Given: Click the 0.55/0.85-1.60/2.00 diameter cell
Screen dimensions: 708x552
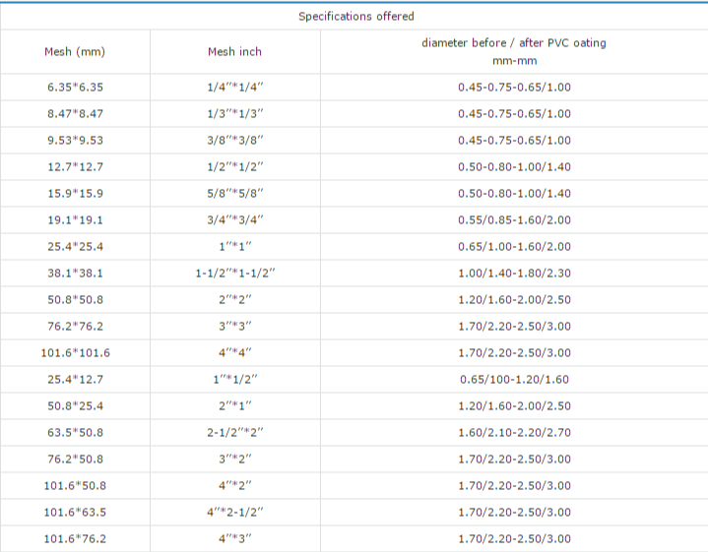Looking at the screenshot, I should (x=513, y=219).
